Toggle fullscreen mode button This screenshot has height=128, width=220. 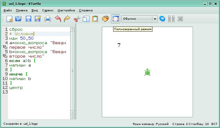[115, 19]
